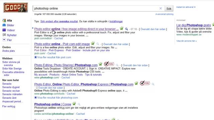
Task: Click 'Översätt den här sidan' for first result
Action: pyautogui.click(x=153, y=29)
